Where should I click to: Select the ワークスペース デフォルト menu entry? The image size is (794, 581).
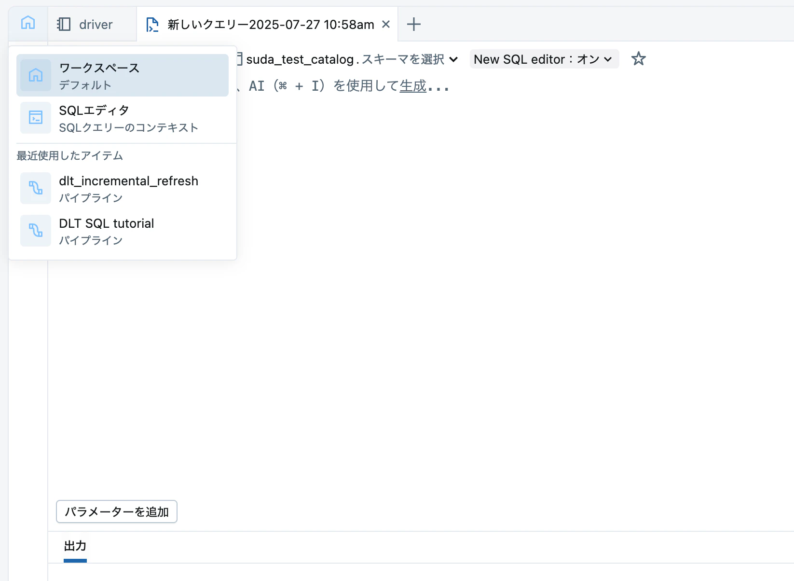tap(123, 75)
